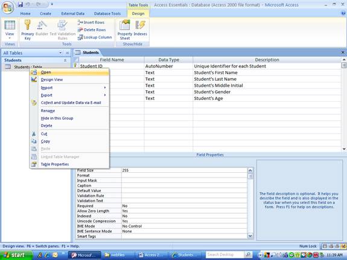Expand the Export submenu arrow
Viewport: 347px width, 260px height.
tap(105, 95)
